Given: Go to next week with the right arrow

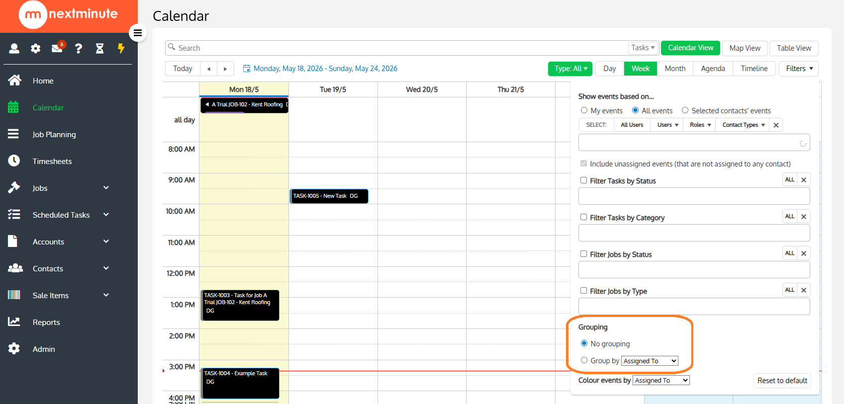Looking at the screenshot, I should (x=225, y=69).
